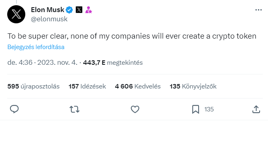Open the @elonmusk handle link

pos(49,19)
